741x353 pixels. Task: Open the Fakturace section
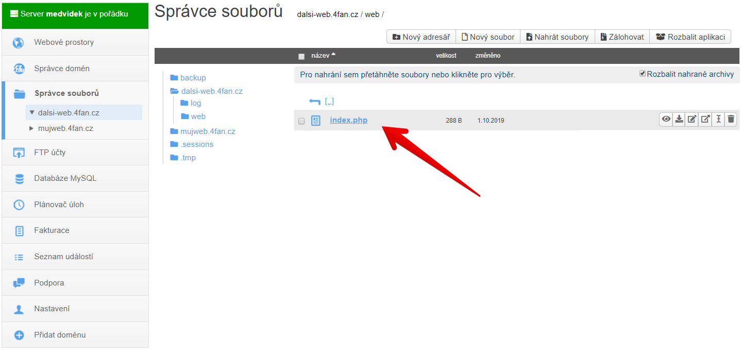click(x=75, y=230)
